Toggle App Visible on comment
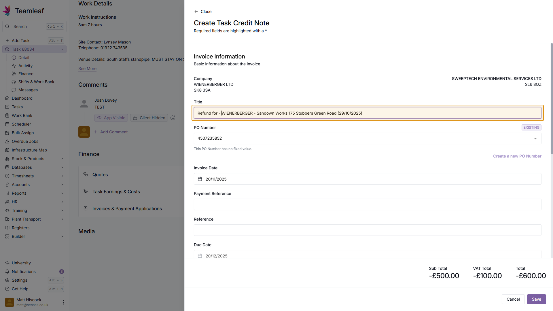The image size is (553, 311). pyautogui.click(x=111, y=118)
